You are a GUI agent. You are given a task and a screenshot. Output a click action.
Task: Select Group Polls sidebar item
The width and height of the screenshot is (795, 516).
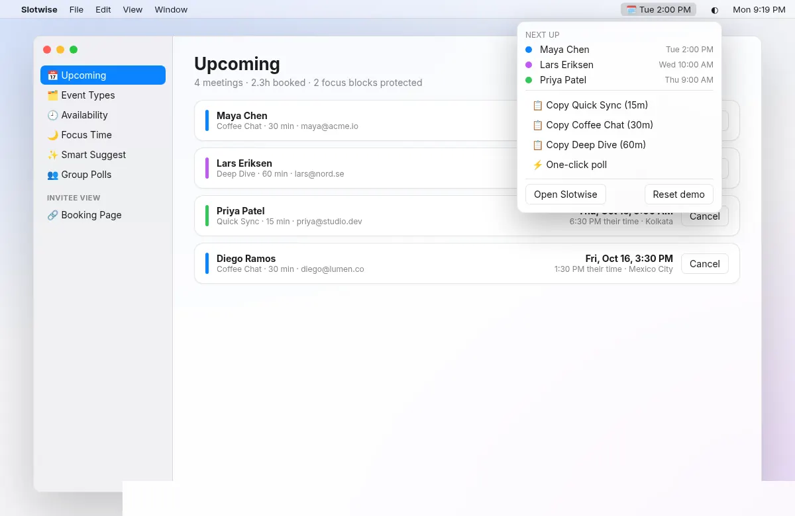[x=103, y=175]
